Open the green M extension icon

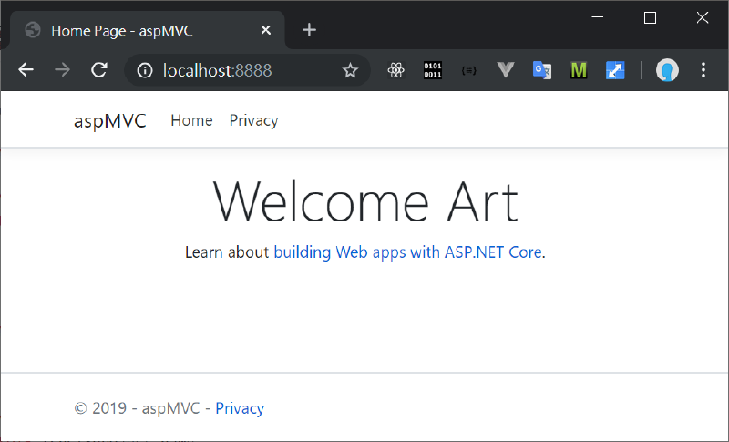click(579, 70)
